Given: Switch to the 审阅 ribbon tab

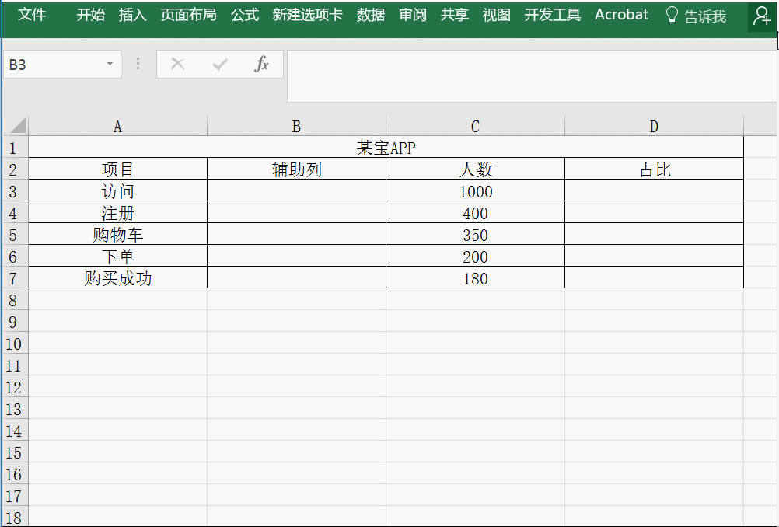Looking at the screenshot, I should 412,15.
